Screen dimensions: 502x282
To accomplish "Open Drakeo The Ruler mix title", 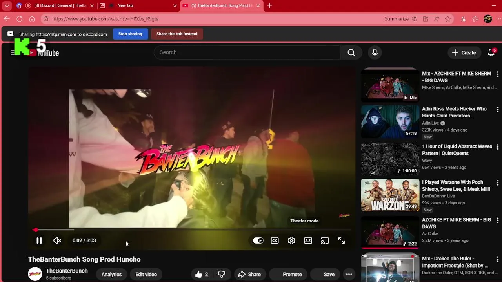I will (x=455, y=262).
